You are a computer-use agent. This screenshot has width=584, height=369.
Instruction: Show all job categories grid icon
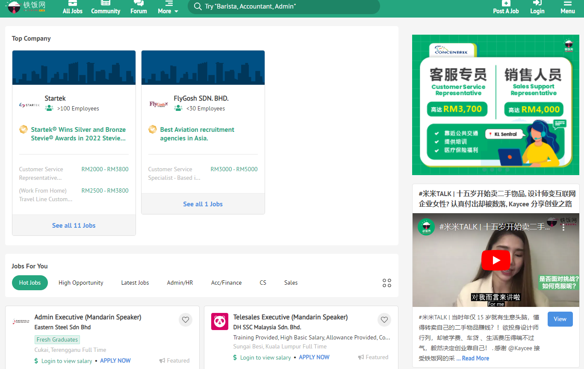coord(387,283)
